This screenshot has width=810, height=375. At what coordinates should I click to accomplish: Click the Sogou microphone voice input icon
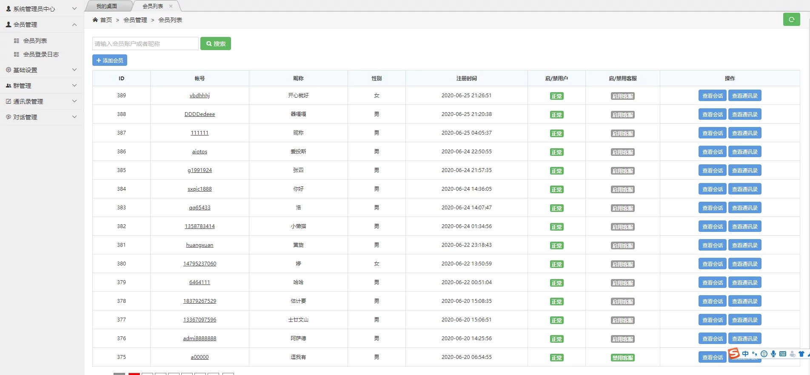pos(773,354)
